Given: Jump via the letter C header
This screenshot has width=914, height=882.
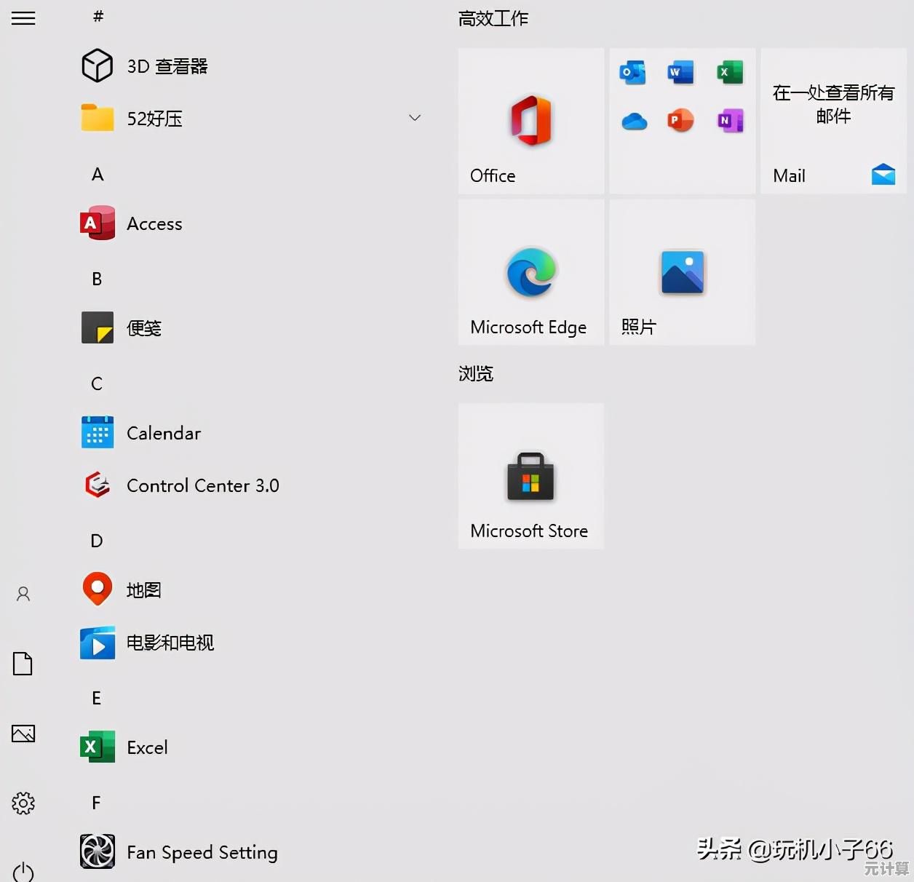Looking at the screenshot, I should [x=97, y=384].
